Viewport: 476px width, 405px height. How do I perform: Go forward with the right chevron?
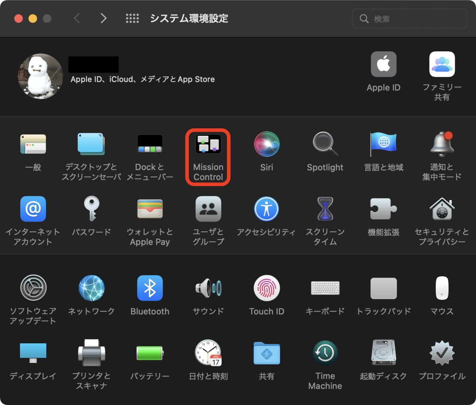104,18
